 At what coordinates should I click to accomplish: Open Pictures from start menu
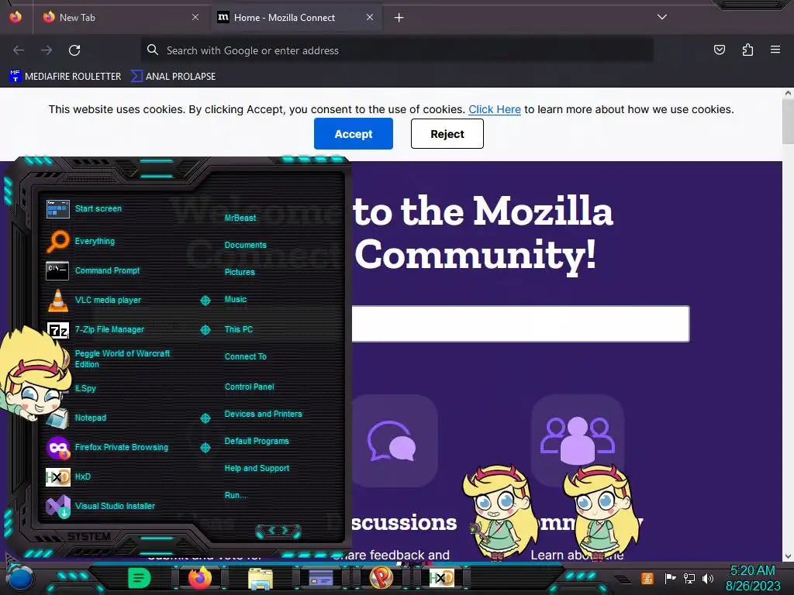coord(240,272)
